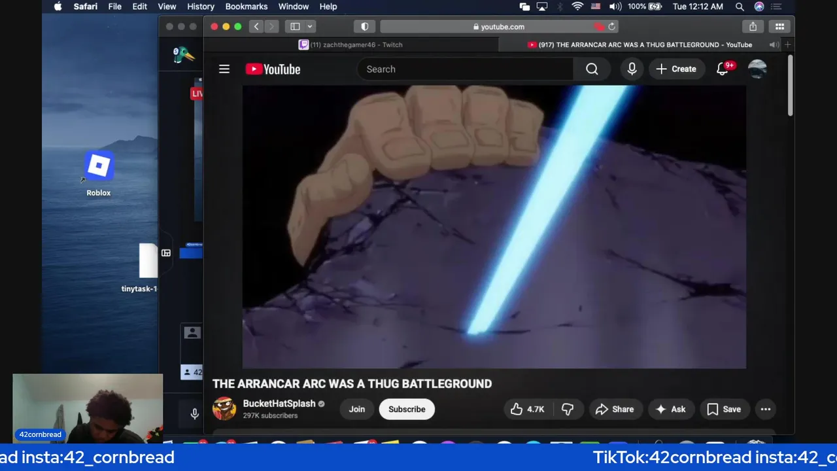Start voice search with the microphone icon

[x=632, y=69]
